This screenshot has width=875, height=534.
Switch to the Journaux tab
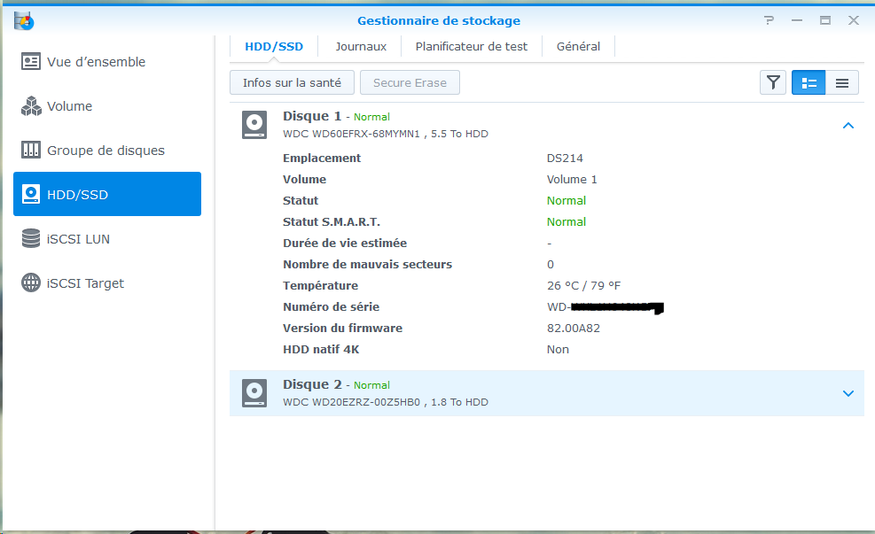pos(361,47)
